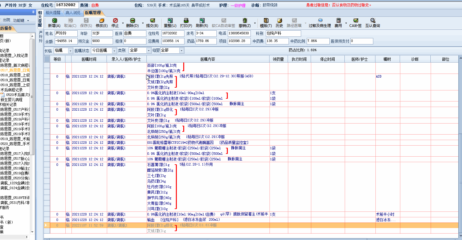The image size is (462, 240).
Task: Open 龚航_1229含碘对比 tree entry
Action: click(15, 183)
